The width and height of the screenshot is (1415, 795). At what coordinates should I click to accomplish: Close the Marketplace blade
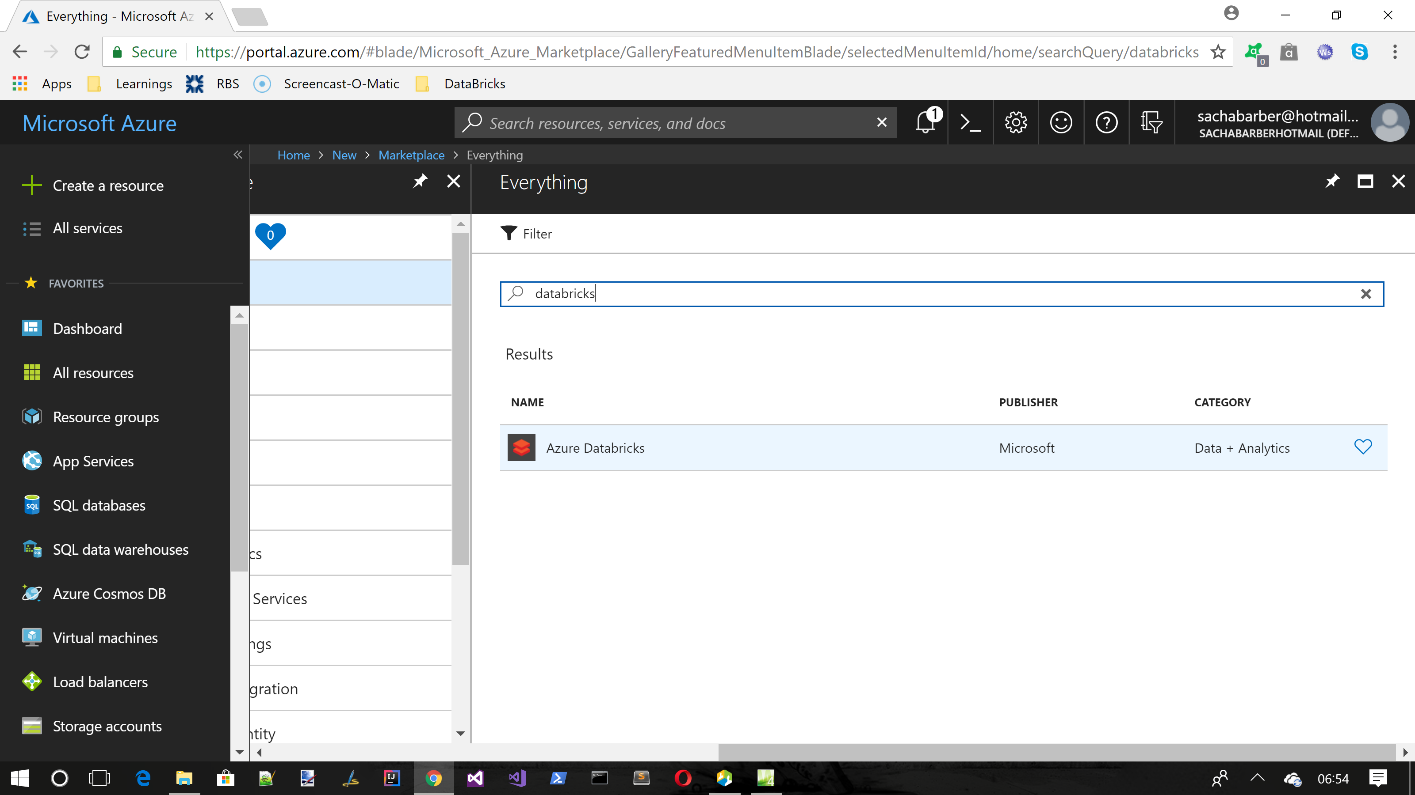(x=454, y=181)
